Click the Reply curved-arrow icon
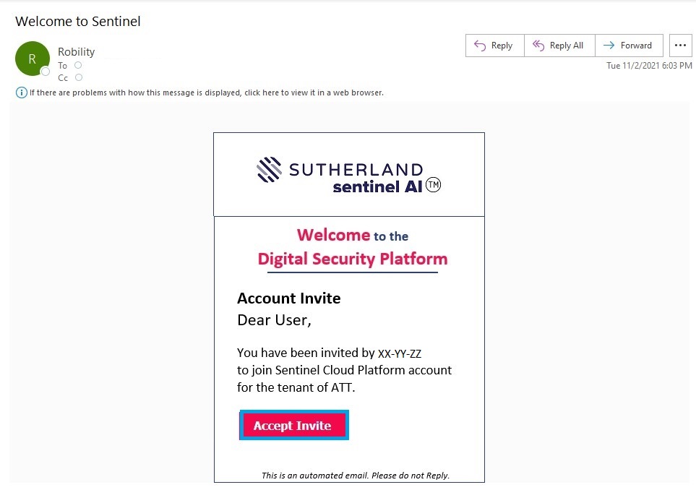 click(x=478, y=45)
